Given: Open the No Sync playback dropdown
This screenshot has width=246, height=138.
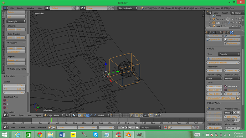Looking at the screenshot, I should click(151, 128).
